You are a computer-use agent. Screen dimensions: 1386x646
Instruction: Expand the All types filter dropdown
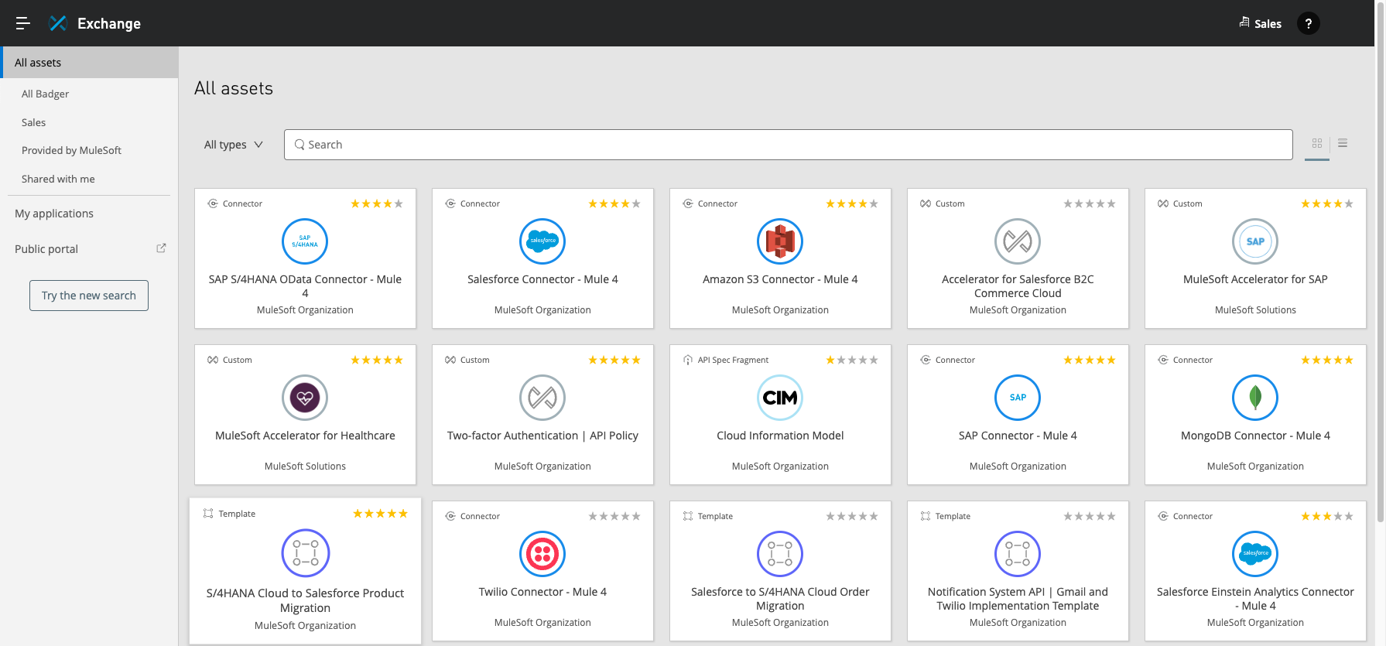tap(233, 145)
